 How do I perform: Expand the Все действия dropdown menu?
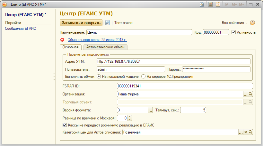[x=234, y=23]
